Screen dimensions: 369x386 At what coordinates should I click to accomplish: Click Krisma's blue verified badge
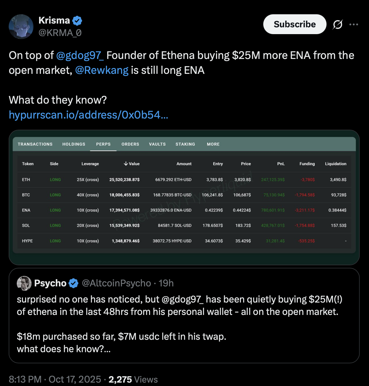77,21
